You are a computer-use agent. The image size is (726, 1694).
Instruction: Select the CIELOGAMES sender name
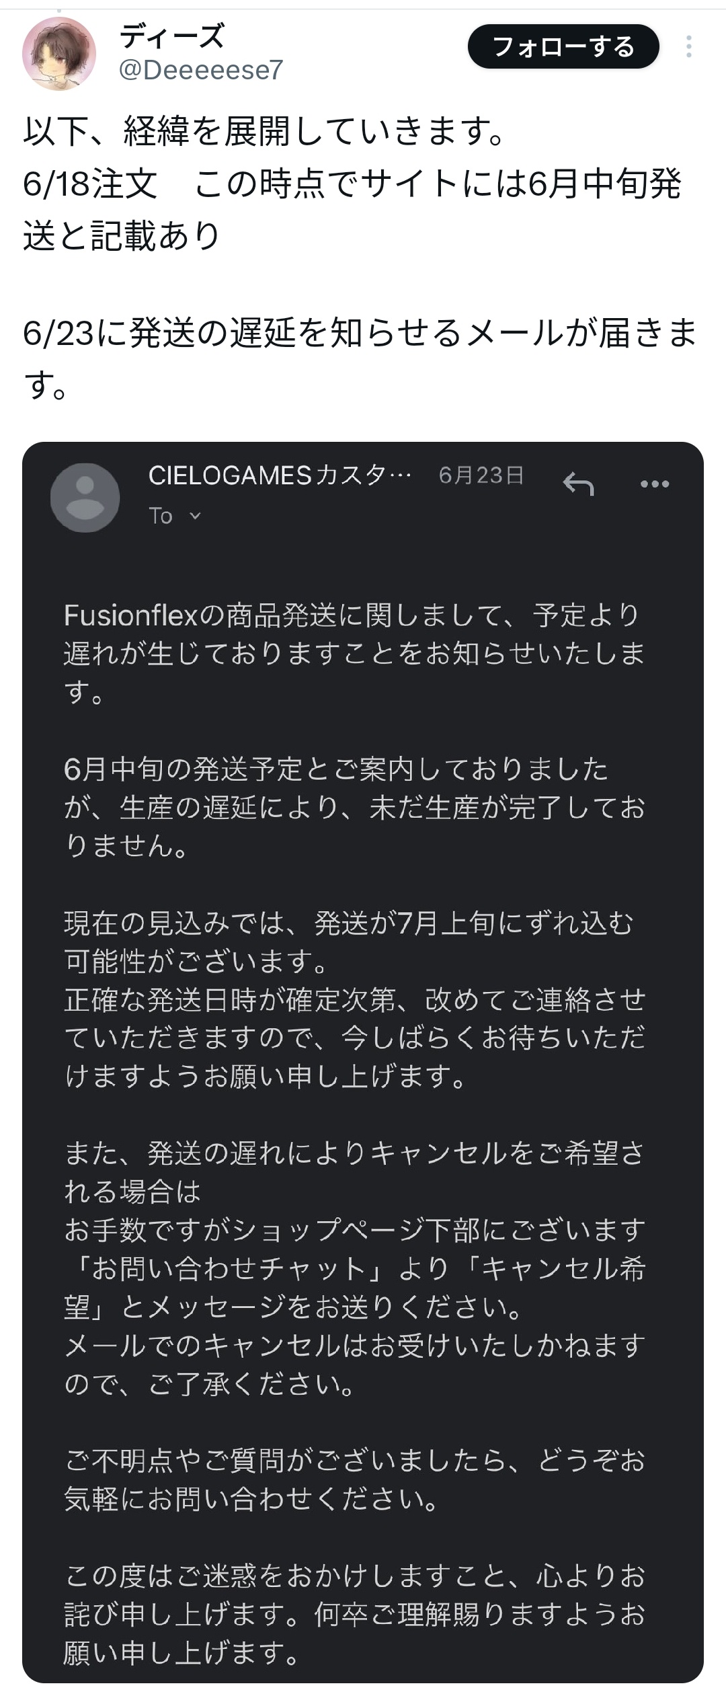click(x=279, y=476)
